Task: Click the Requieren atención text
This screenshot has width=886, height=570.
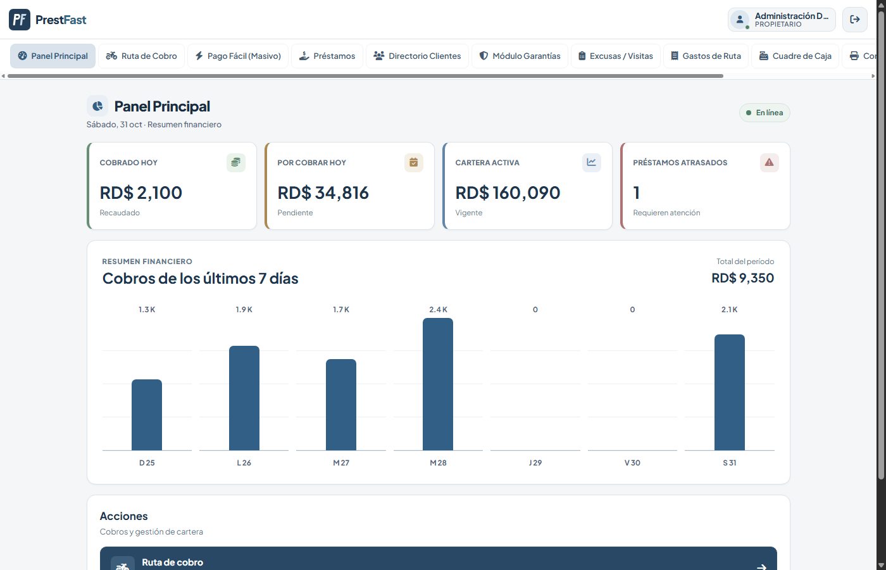Action: click(x=666, y=213)
